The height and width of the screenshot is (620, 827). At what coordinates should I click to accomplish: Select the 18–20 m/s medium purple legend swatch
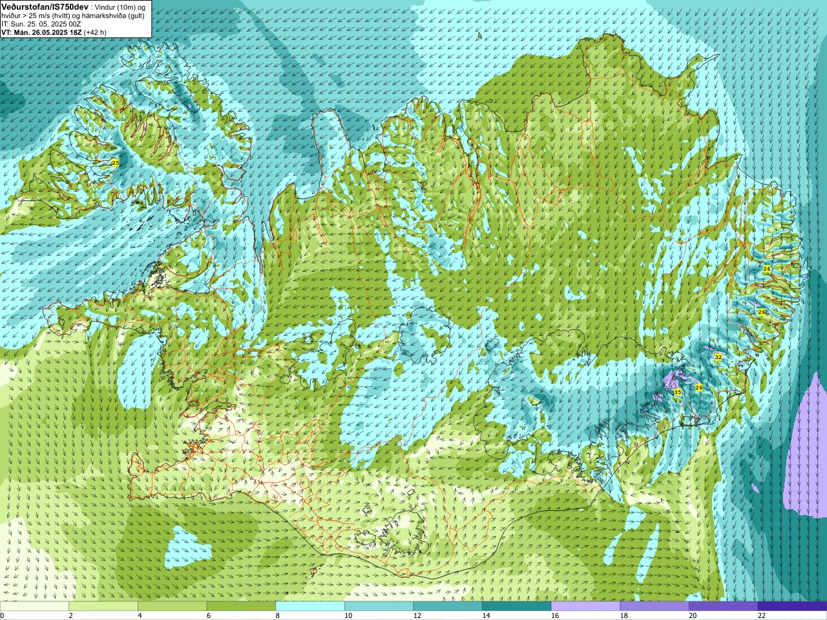pyautogui.click(x=654, y=606)
